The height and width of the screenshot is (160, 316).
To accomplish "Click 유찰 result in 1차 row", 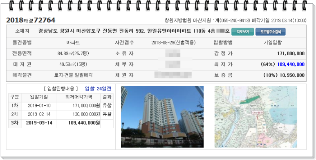I will [107, 106].
